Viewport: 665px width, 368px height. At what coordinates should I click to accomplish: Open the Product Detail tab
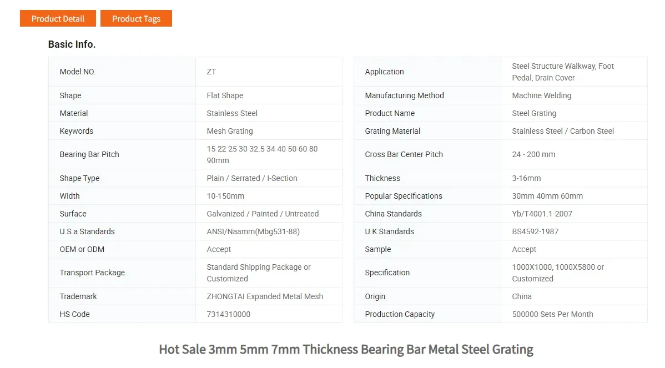[x=58, y=18]
